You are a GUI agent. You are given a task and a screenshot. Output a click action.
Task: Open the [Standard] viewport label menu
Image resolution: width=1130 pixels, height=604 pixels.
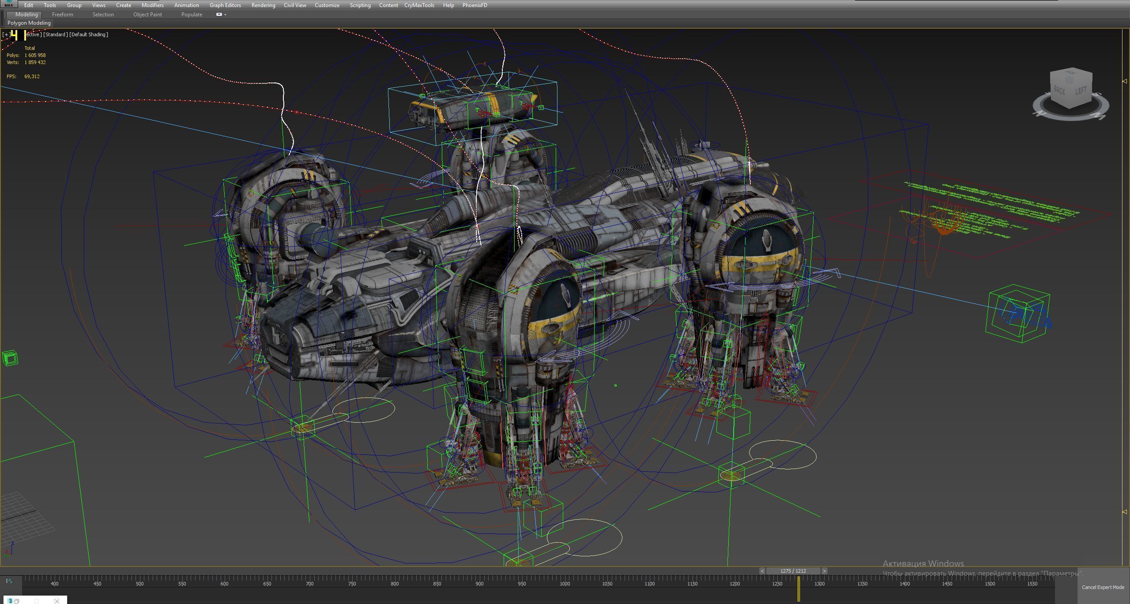56,34
